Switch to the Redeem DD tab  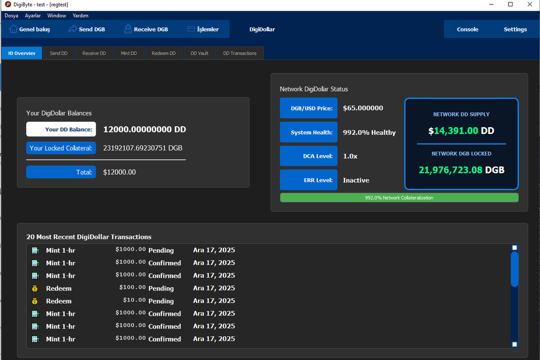point(163,53)
